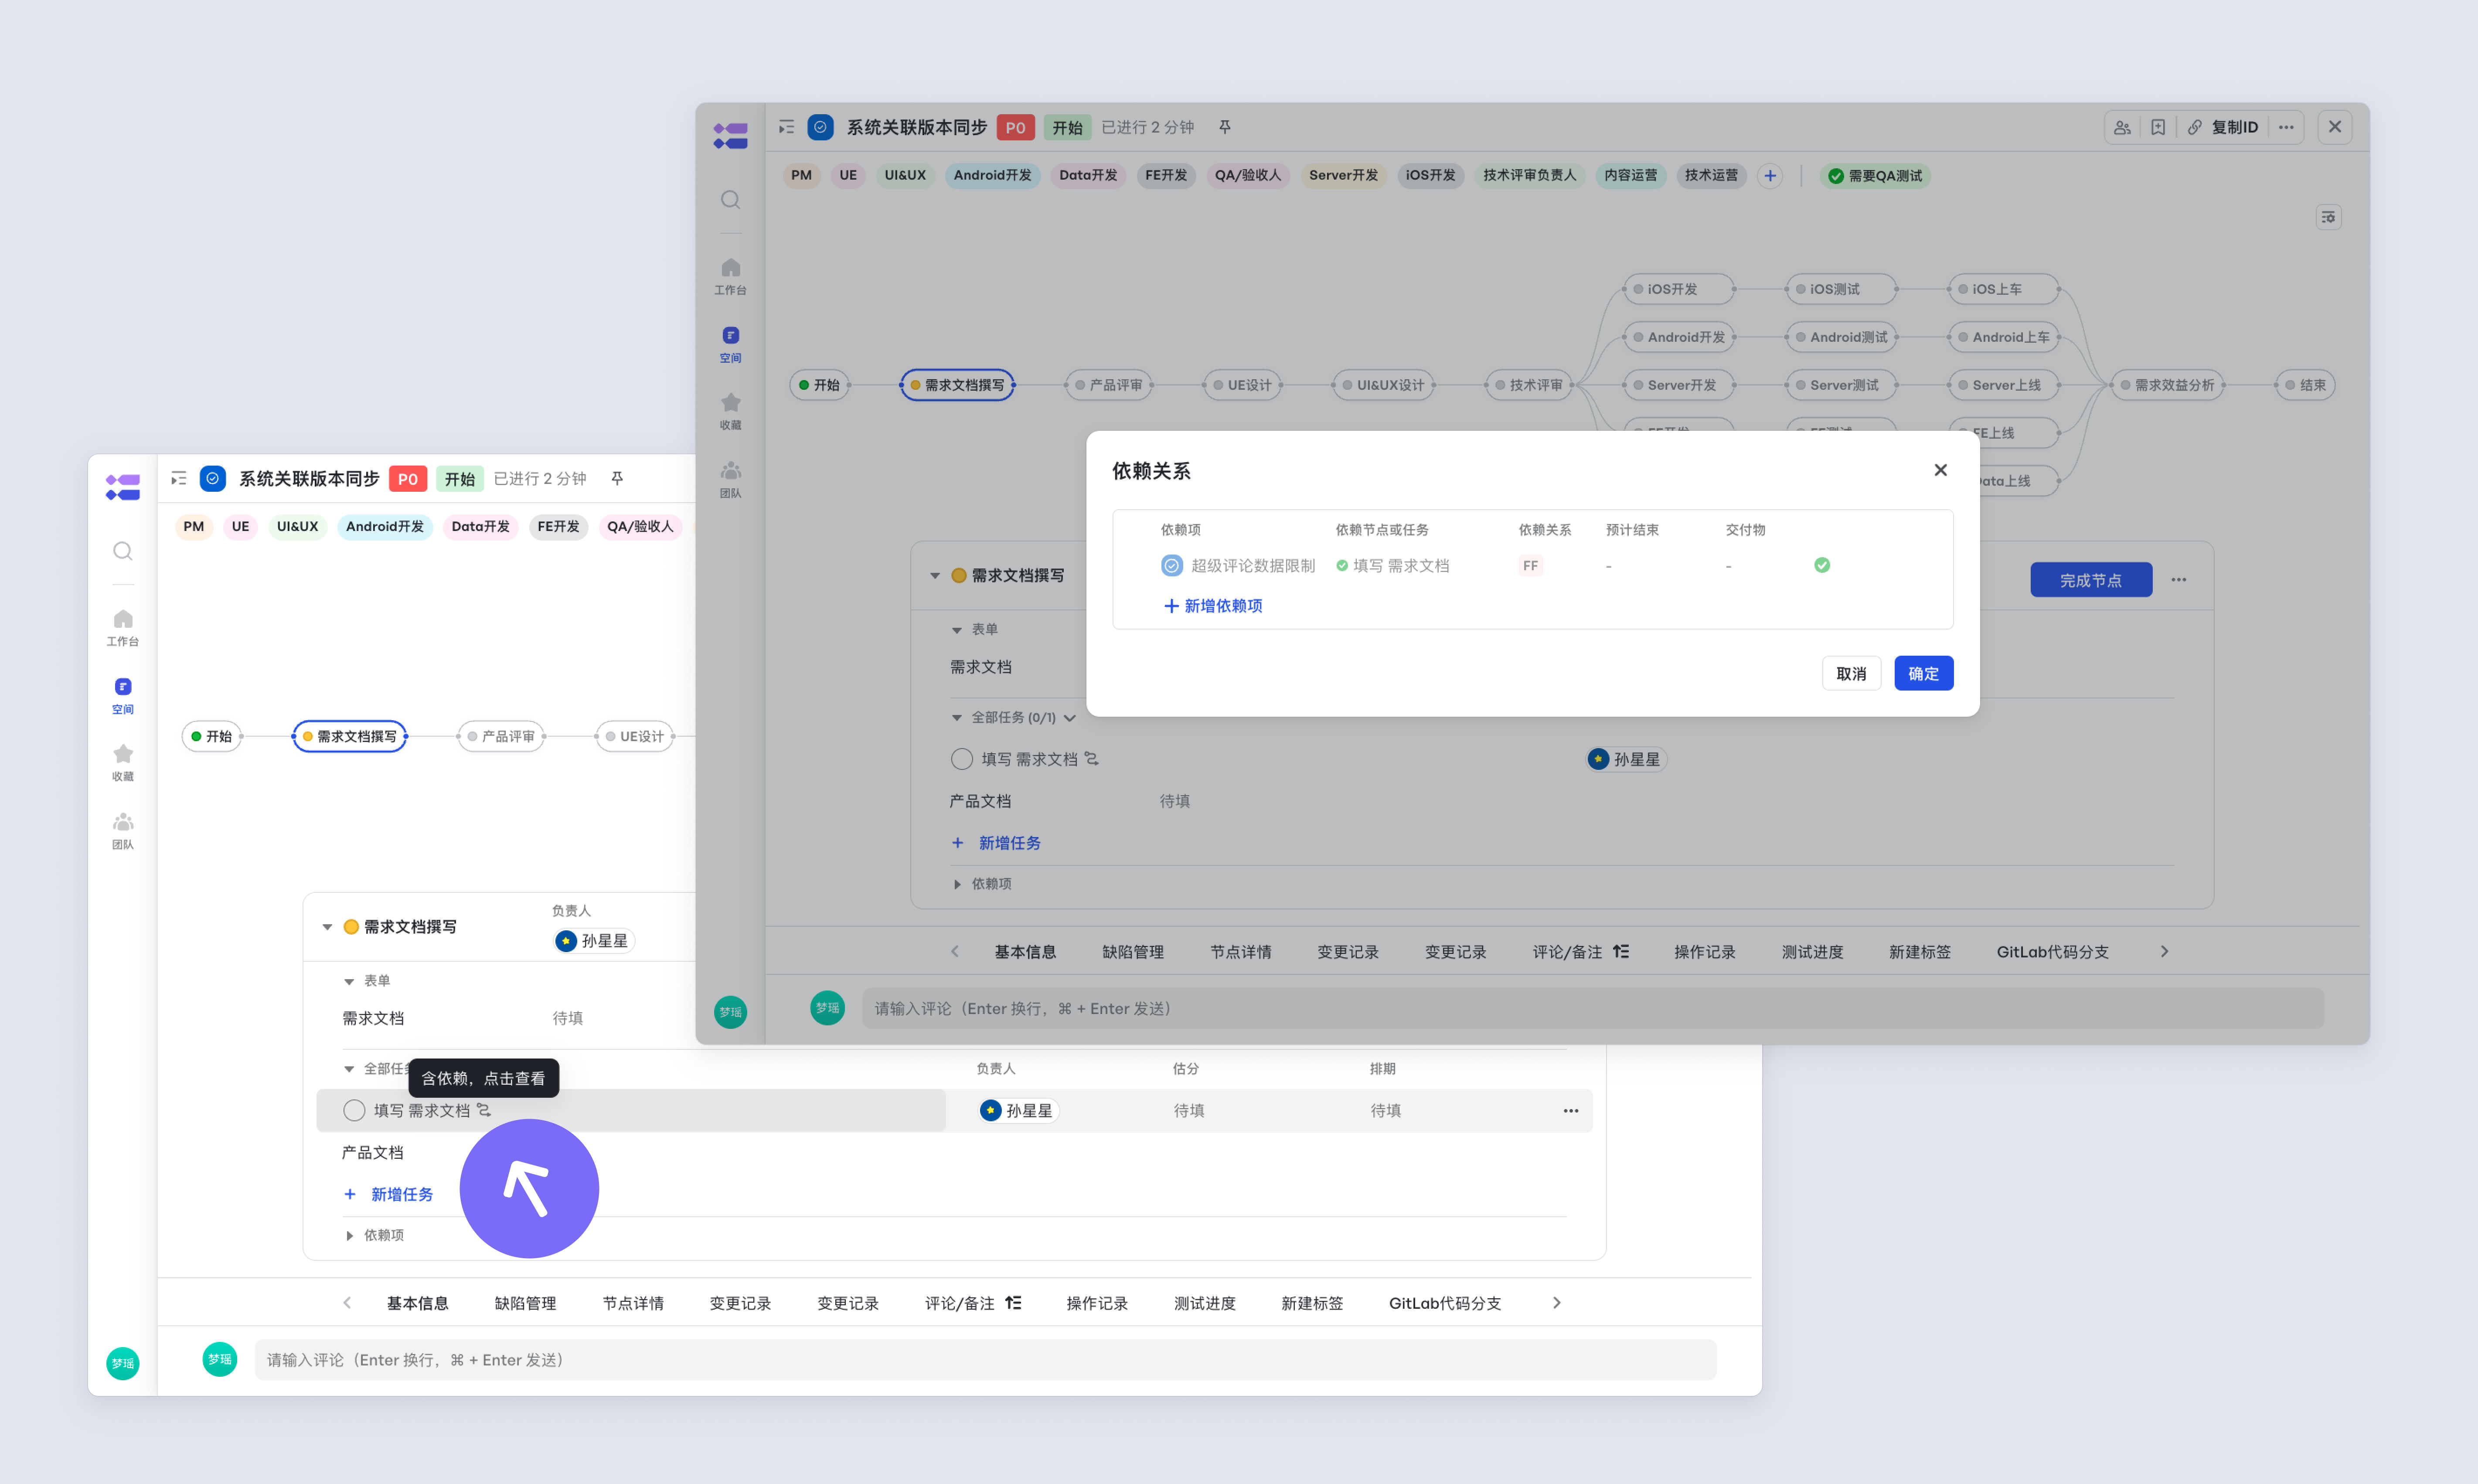Screen dimensions: 2478x1484
Task: Click the dependency icon beside 填写 需求文档 in the right window
Action: pos(1092,759)
